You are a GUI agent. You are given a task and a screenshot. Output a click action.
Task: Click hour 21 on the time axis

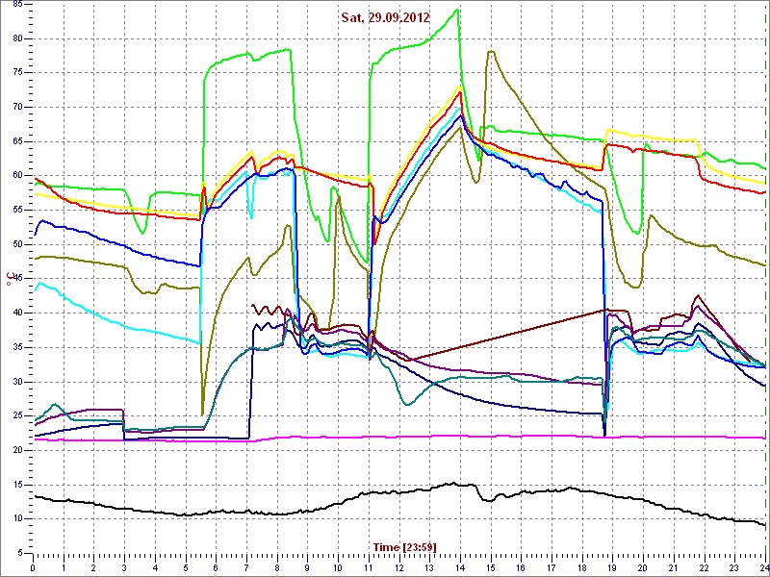(674, 566)
